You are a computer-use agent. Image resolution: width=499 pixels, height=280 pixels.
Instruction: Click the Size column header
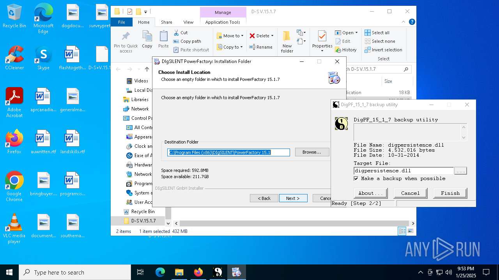[397, 81]
